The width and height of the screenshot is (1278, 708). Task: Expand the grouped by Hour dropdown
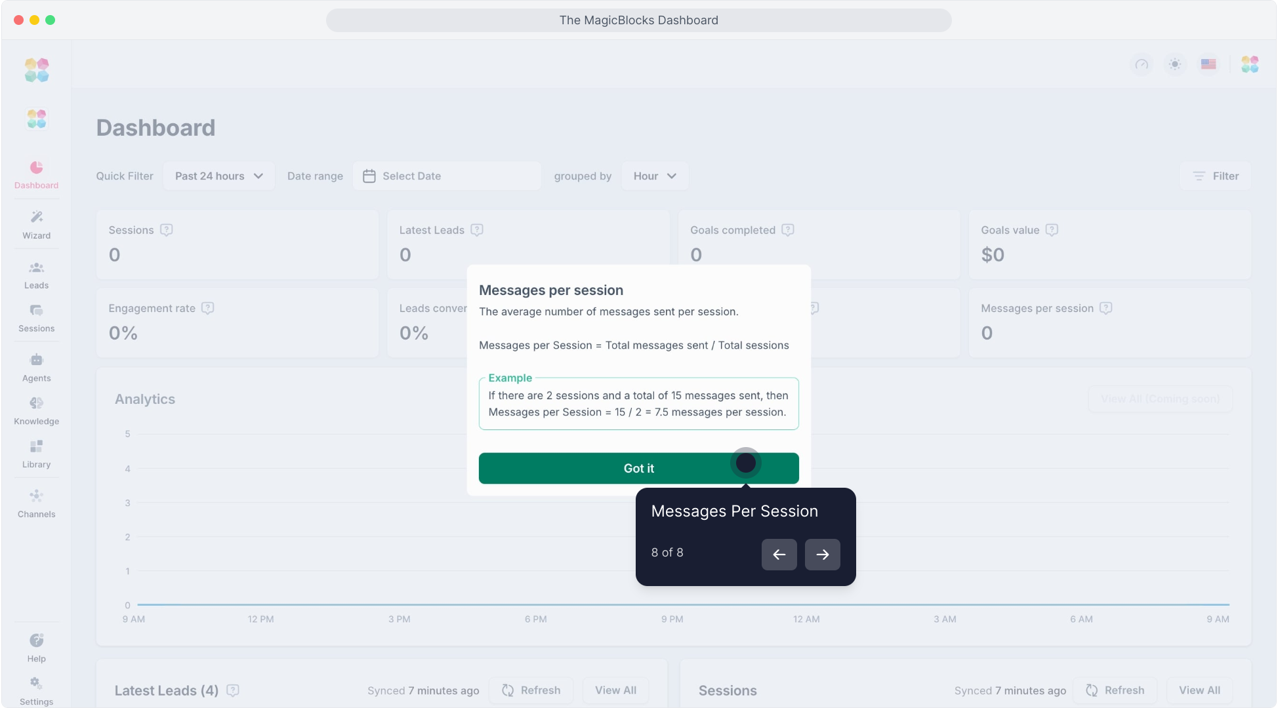tap(654, 176)
